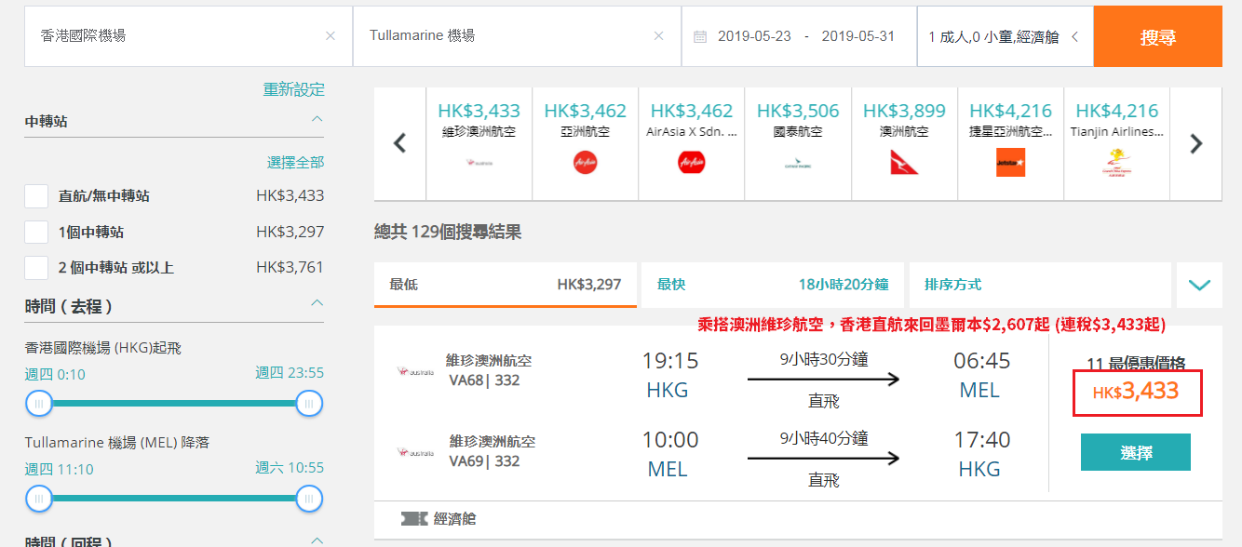Select the 亞洲航空 HK$3,462 airline card
This screenshot has width=1242, height=547.
tap(586, 143)
